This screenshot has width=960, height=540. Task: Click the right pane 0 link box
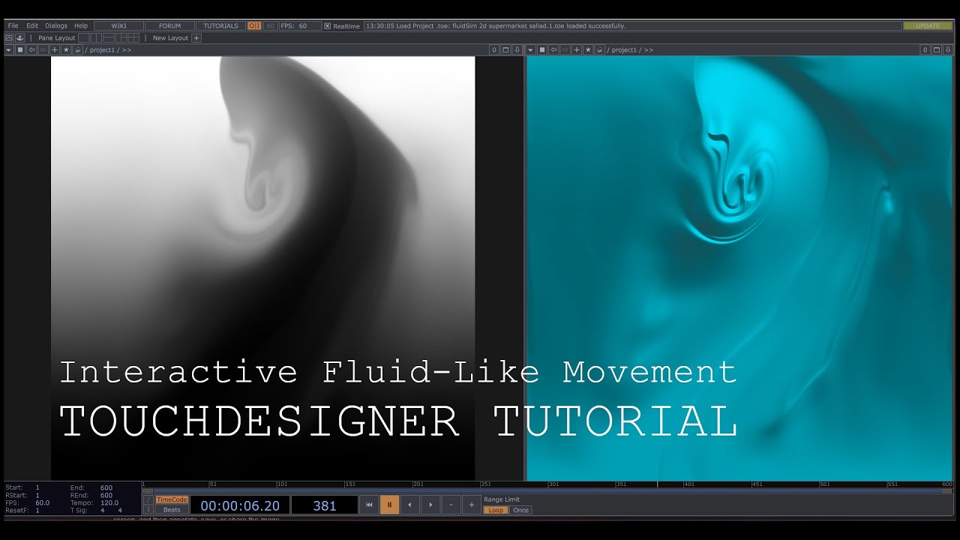tap(925, 49)
